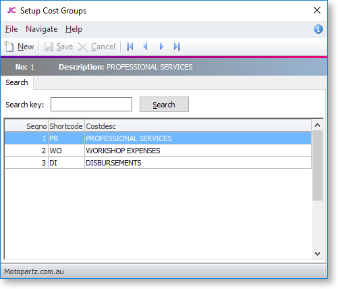
Task: Click the scrollbar up arrow
Action: click(x=317, y=125)
